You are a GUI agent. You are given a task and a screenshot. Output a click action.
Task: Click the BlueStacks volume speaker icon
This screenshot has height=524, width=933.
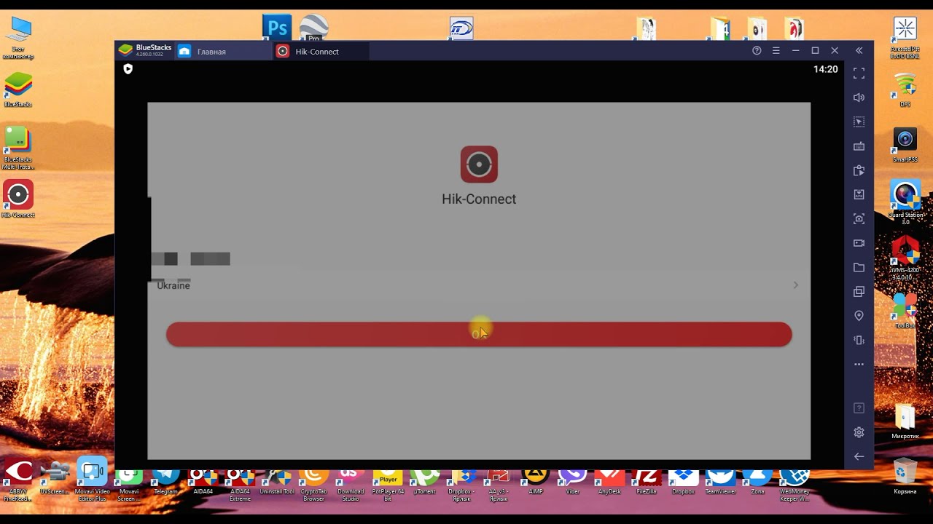coord(859,98)
